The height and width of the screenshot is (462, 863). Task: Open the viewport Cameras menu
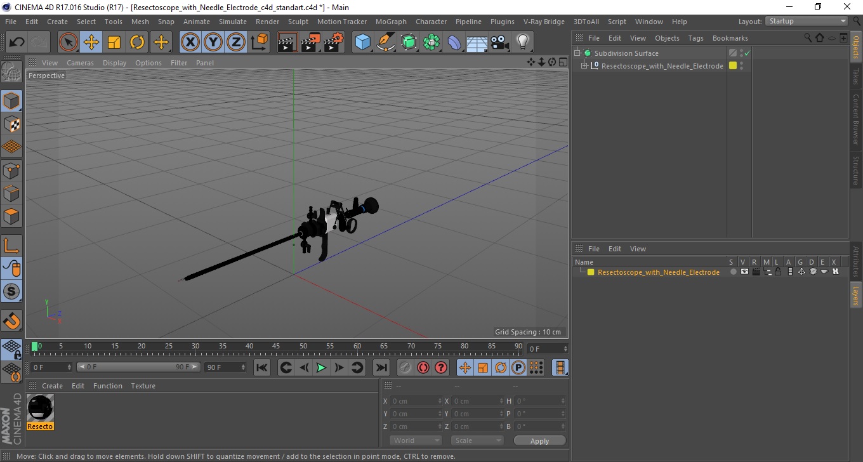click(80, 63)
